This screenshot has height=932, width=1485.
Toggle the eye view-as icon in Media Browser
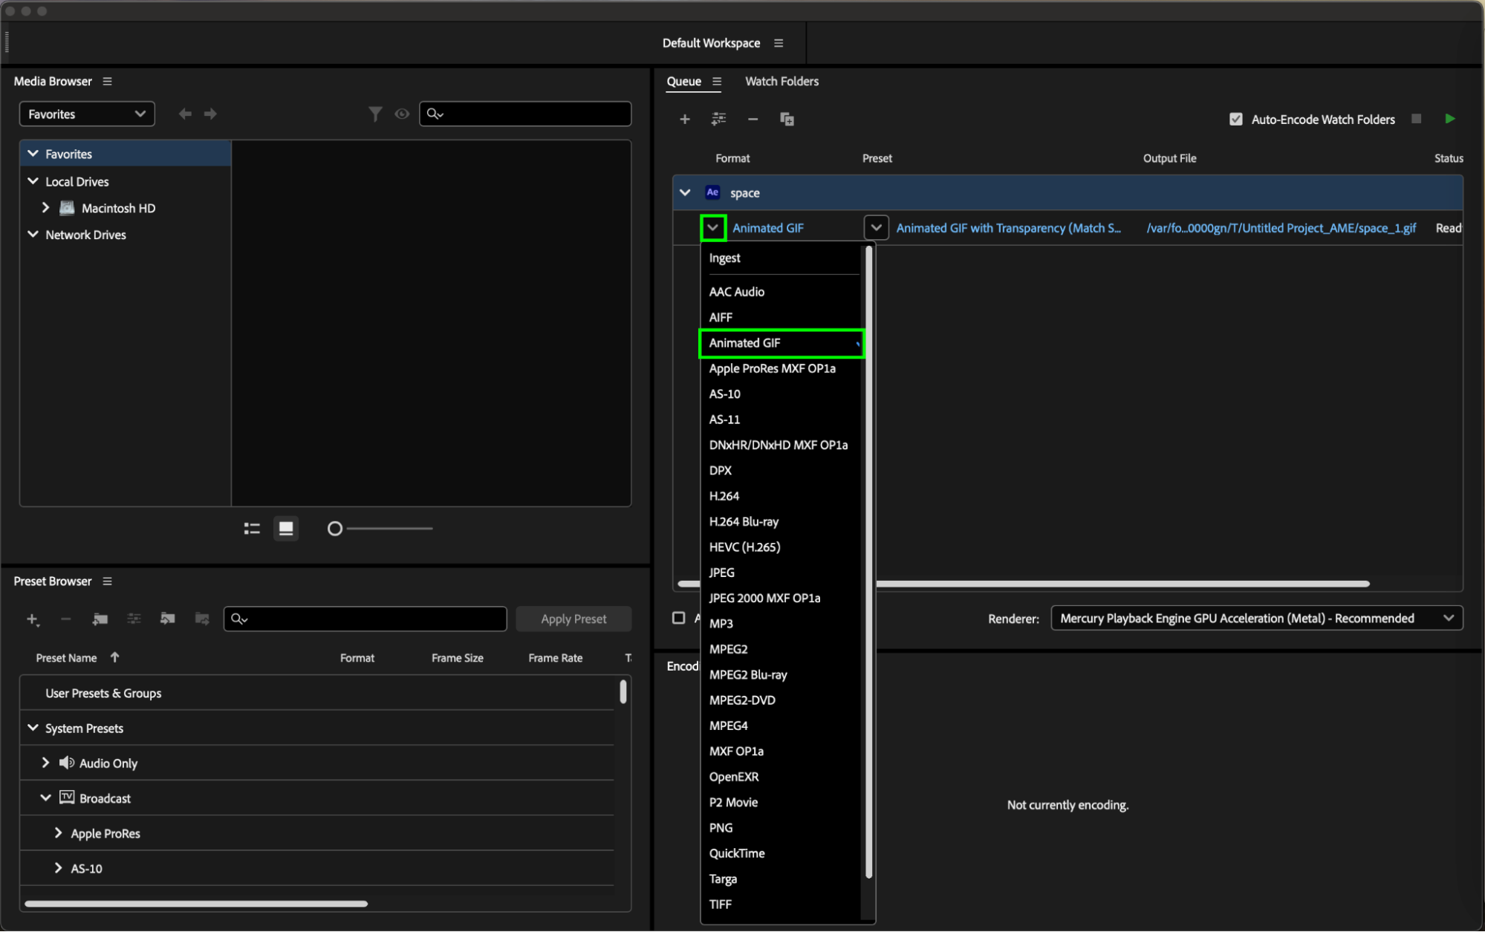coord(402,114)
